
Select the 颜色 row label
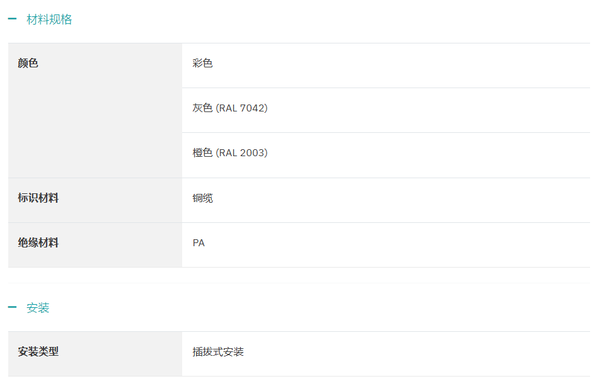pos(28,64)
